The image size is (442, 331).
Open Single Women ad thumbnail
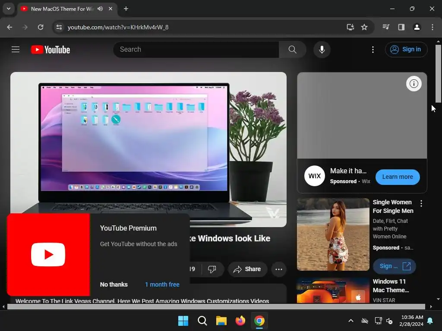[x=333, y=234]
